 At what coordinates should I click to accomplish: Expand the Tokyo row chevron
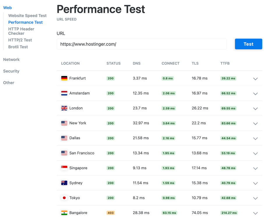point(255,198)
